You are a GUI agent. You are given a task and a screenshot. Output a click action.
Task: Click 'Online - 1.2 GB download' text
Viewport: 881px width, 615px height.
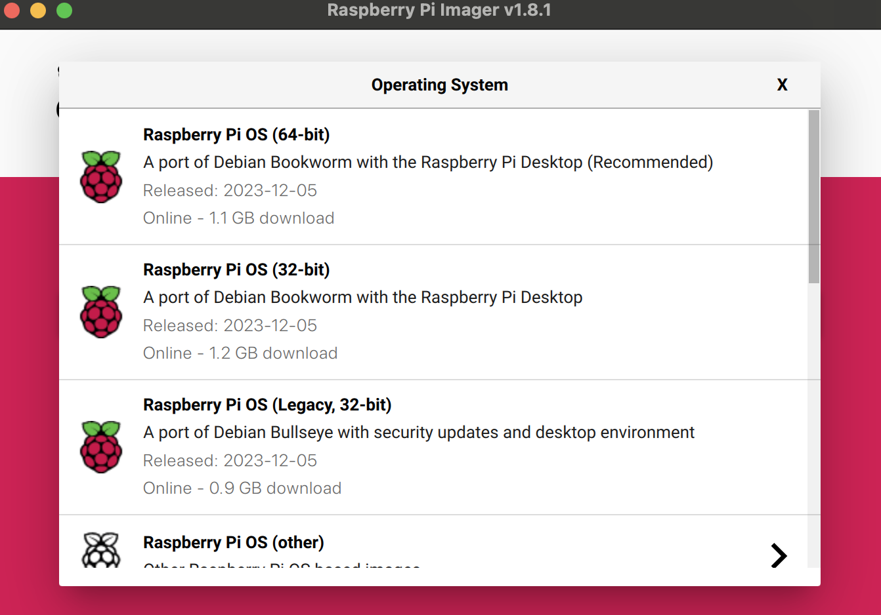[240, 353]
